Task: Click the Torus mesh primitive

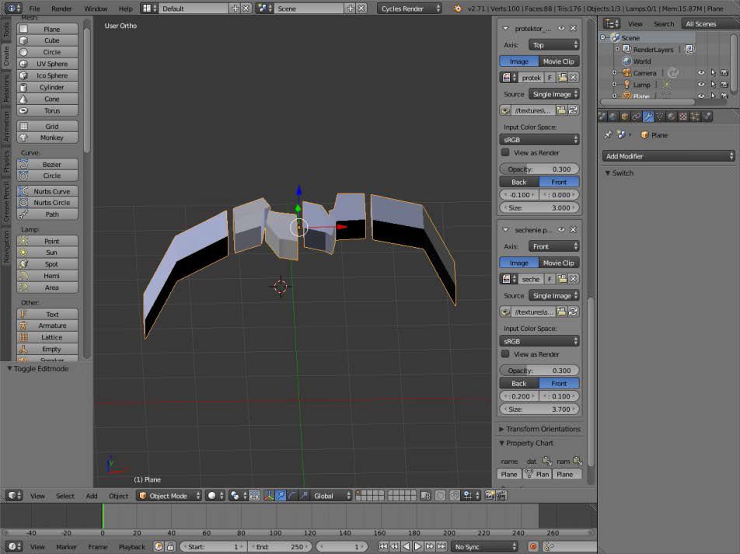Action: [x=51, y=110]
